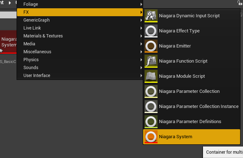Expand the Miscellaneous submenu arrow
Viewport: 243px width, 158px height.
(141, 52)
